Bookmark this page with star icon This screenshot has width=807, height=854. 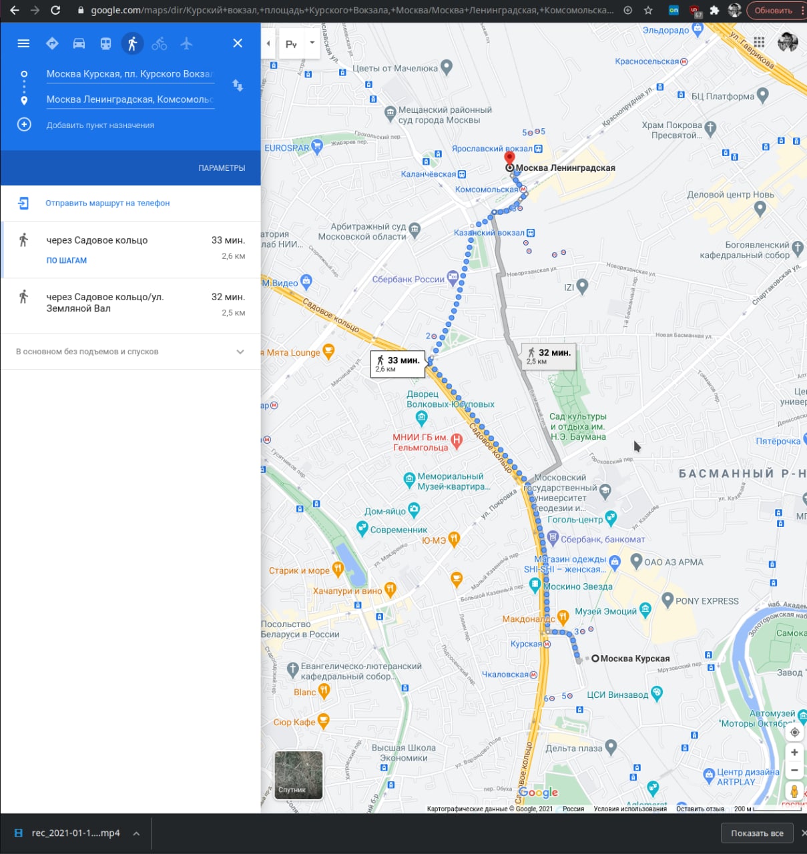[x=648, y=11]
